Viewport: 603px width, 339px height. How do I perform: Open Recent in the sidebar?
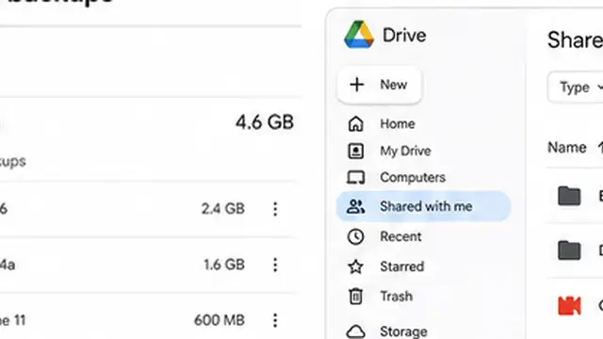(x=400, y=236)
